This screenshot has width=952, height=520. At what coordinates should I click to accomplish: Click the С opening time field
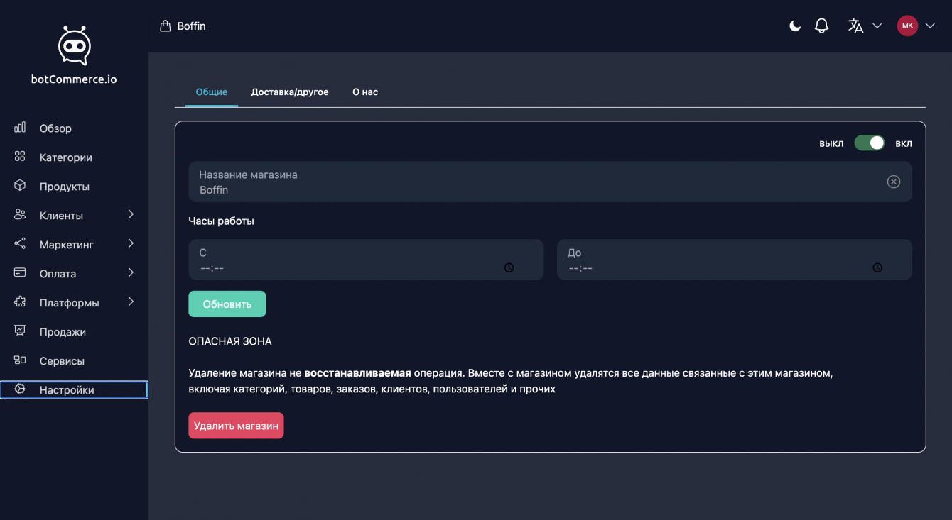click(366, 260)
